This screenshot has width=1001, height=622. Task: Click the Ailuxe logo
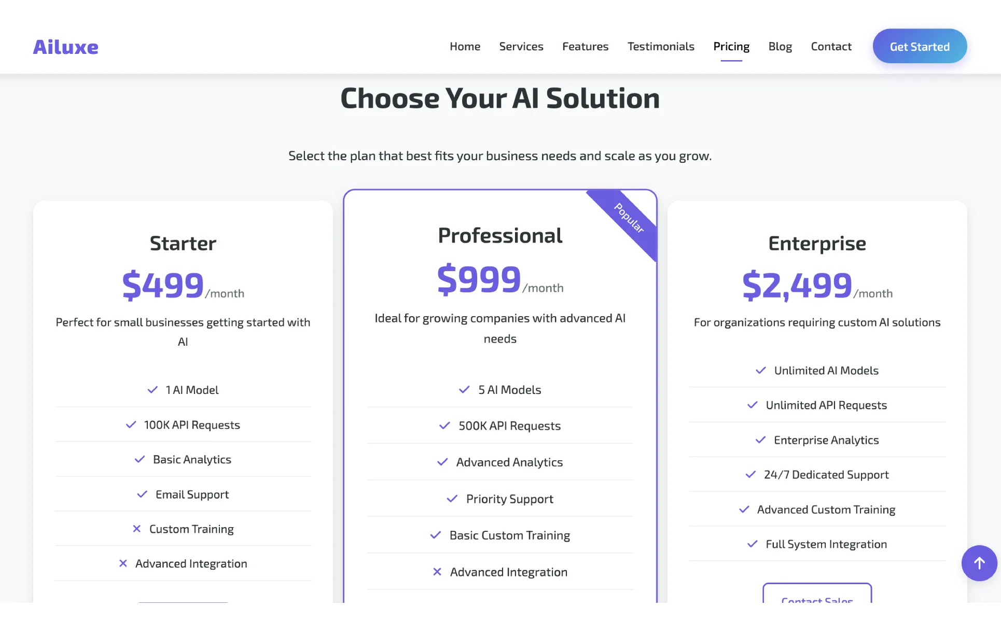66,47
